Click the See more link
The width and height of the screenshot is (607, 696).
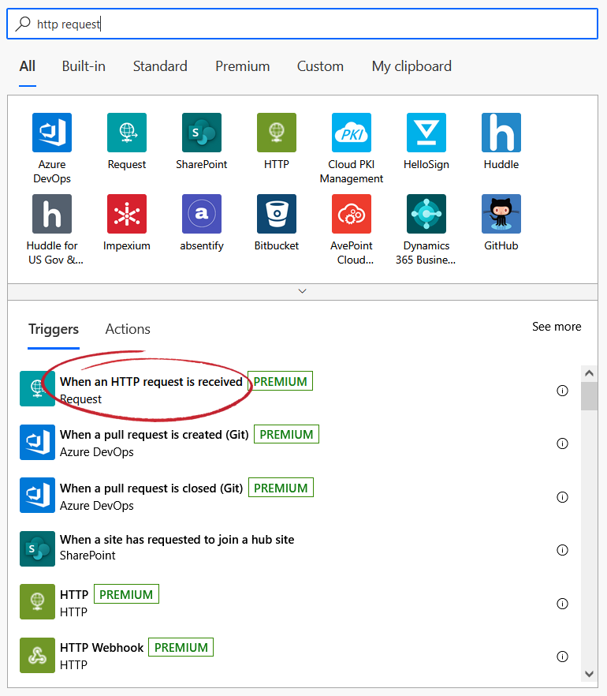click(557, 327)
